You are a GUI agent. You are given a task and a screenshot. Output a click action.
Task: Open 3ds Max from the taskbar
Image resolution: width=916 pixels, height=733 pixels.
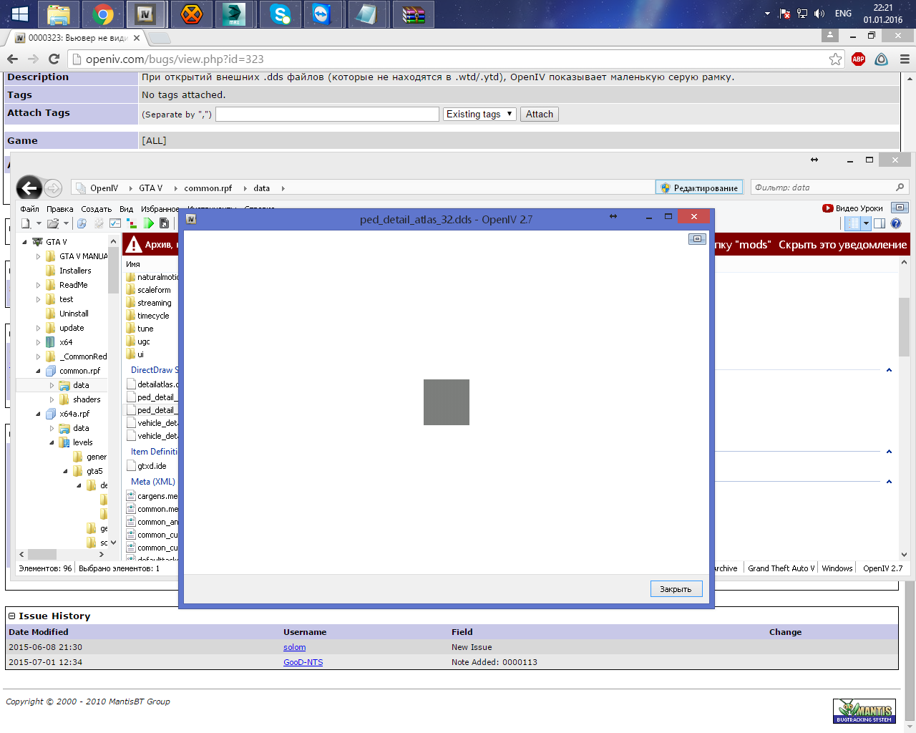[234, 14]
